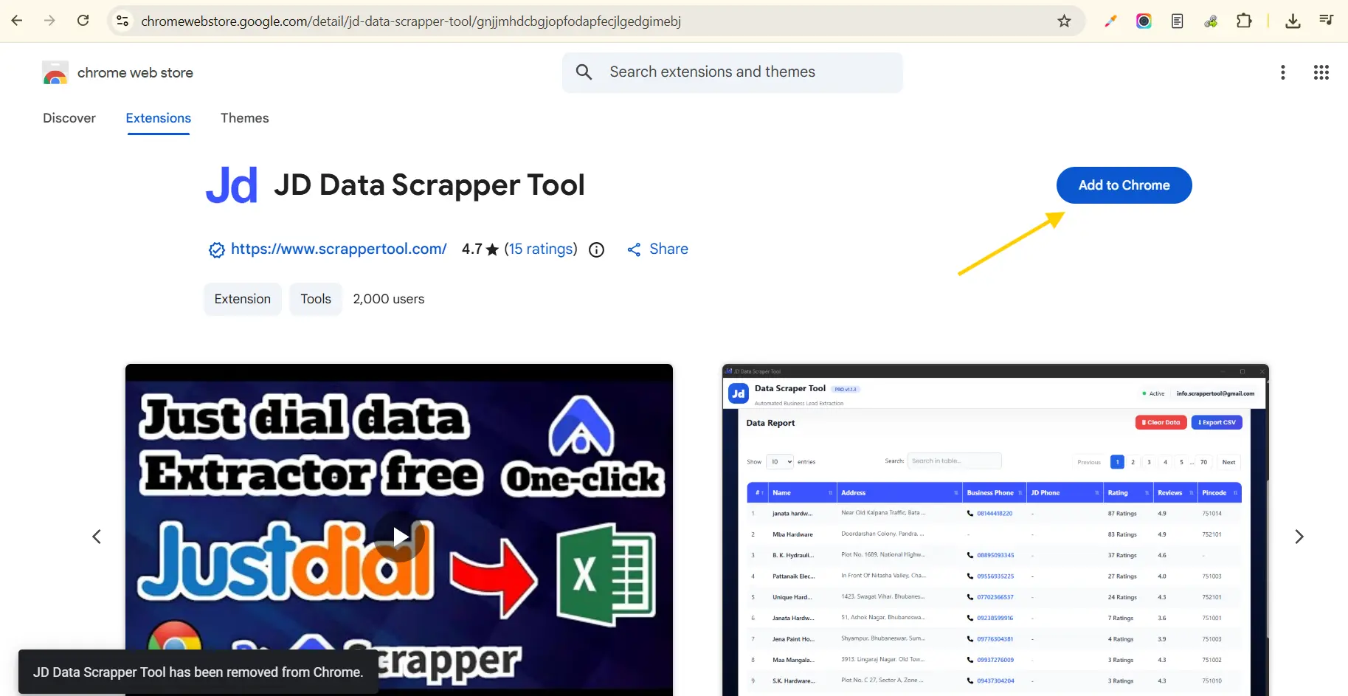Click the 4.7 star rating
This screenshot has height=696, width=1348.
tap(480, 249)
